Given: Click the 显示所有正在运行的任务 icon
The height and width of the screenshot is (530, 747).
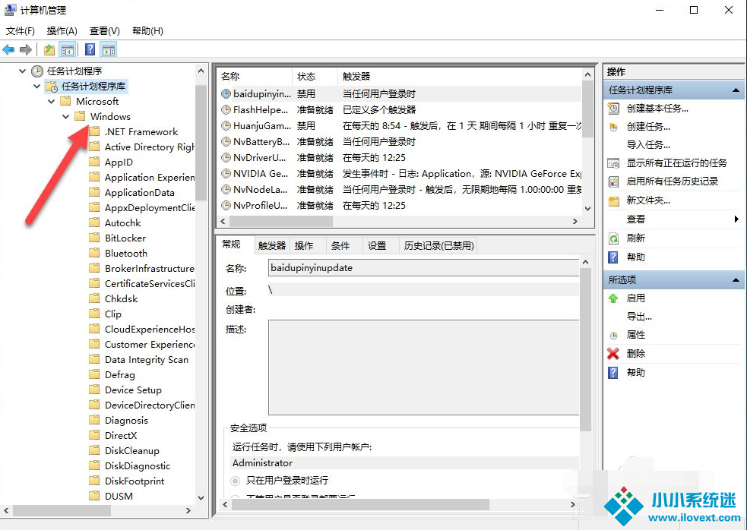Looking at the screenshot, I should (613, 163).
